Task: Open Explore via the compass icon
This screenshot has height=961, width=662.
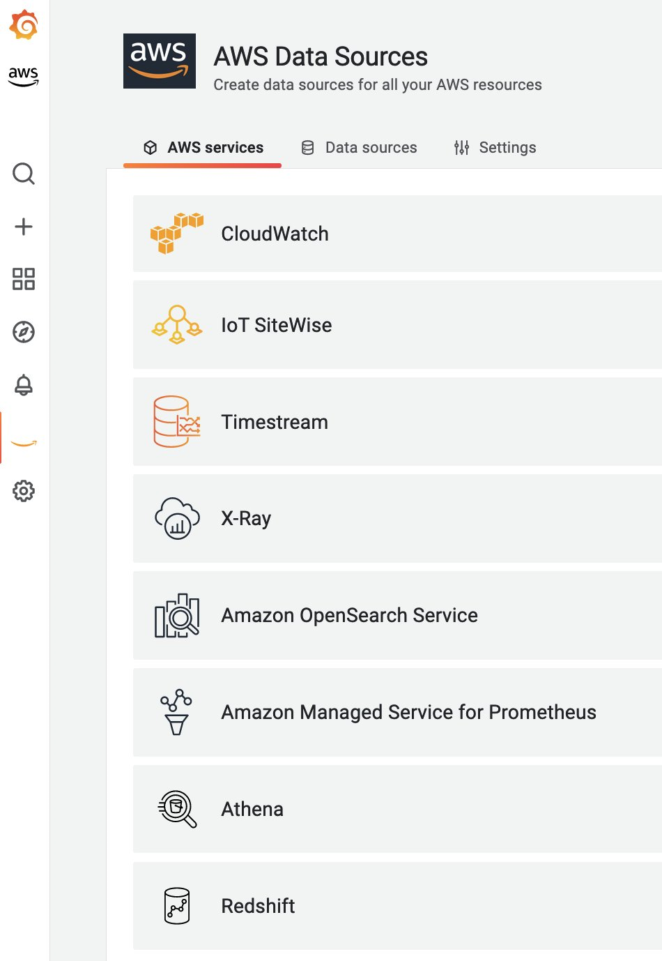Action: (24, 333)
